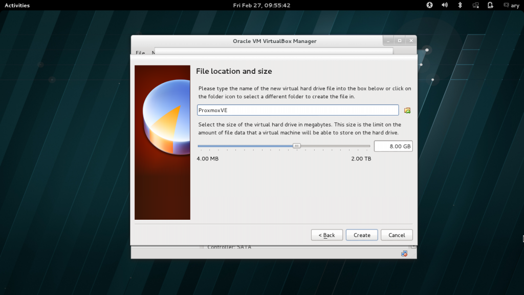Screen dimensions: 524x295
Task: Click the Create button
Action: (362, 235)
